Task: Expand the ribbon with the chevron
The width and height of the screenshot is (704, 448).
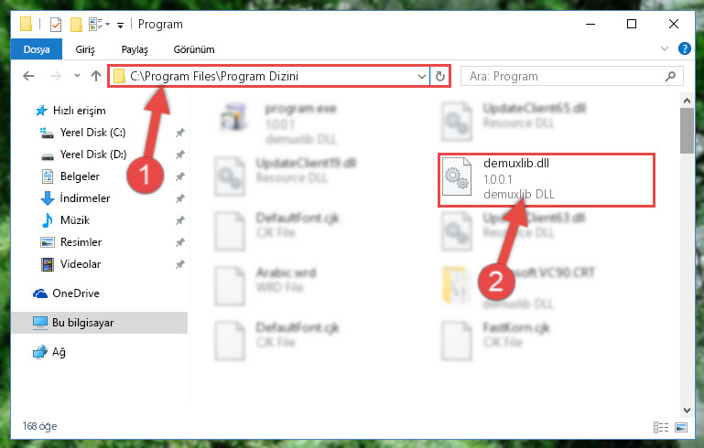Action: (x=665, y=48)
